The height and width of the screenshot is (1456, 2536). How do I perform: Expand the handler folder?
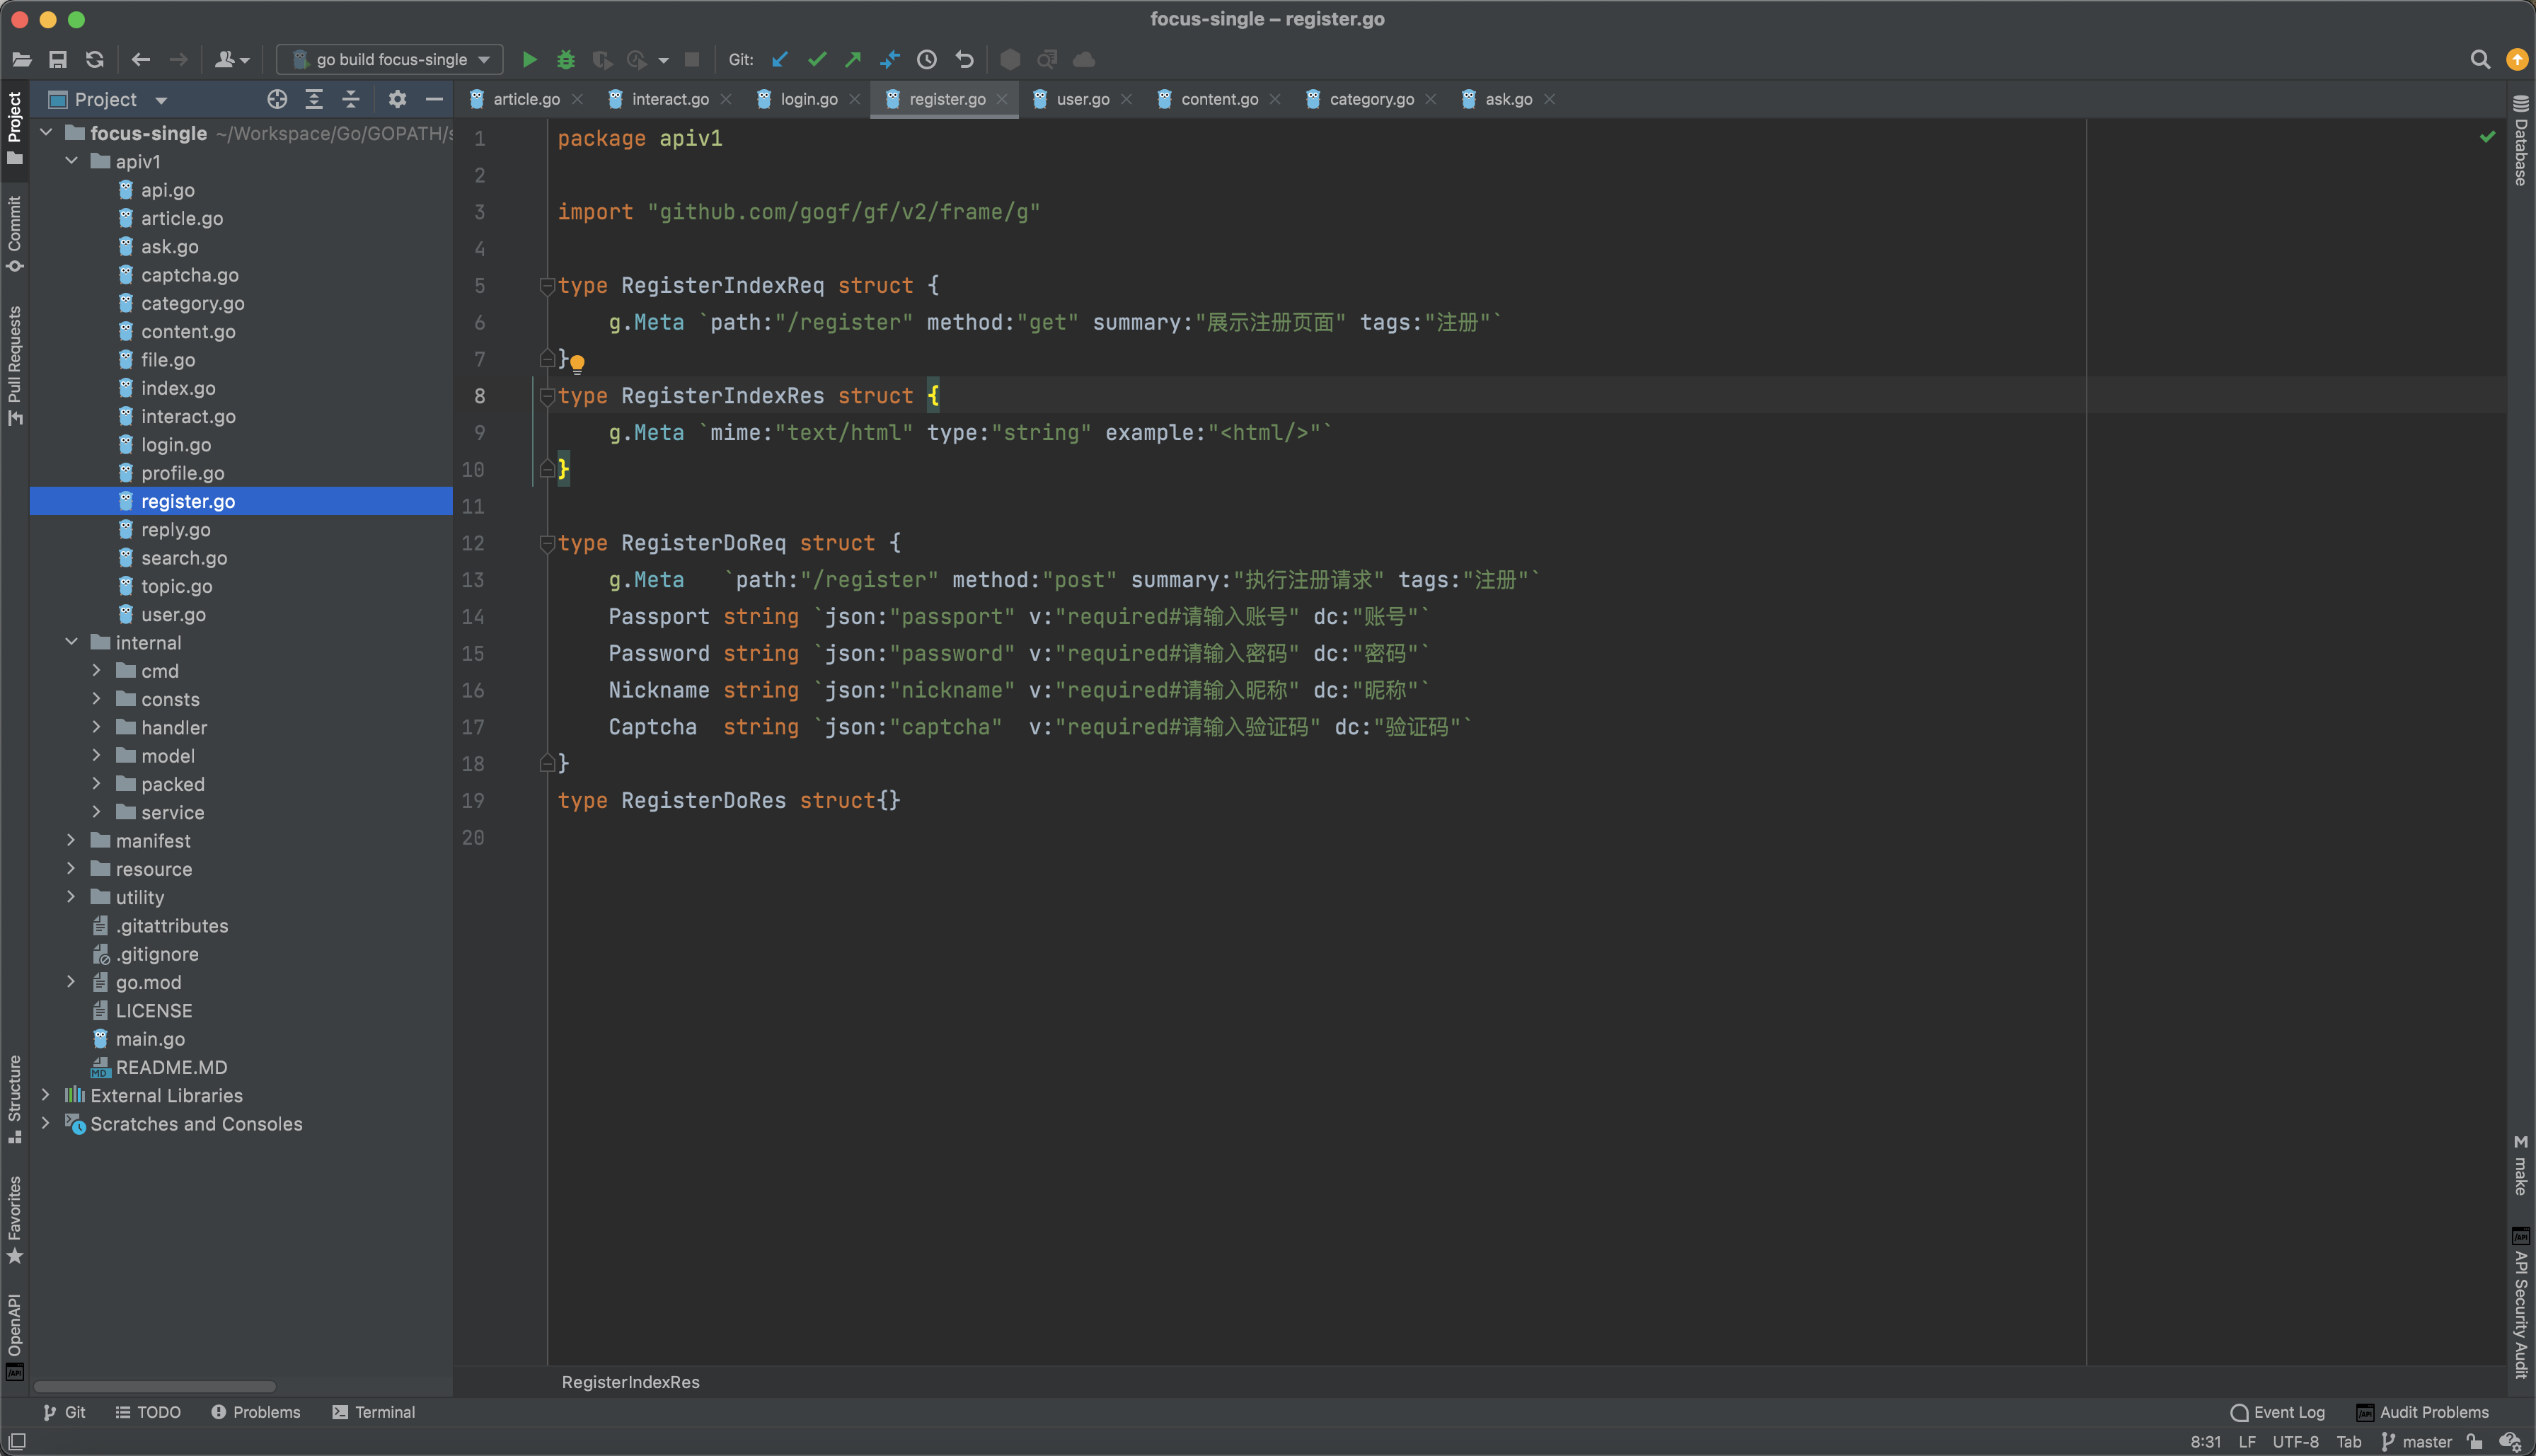(97, 727)
